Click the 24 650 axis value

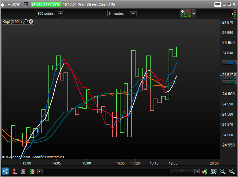228,43
